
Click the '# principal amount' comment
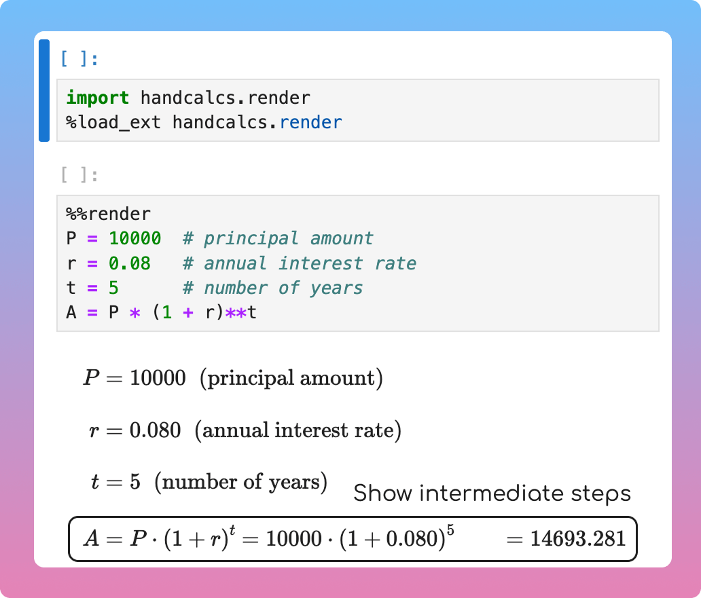tap(278, 239)
